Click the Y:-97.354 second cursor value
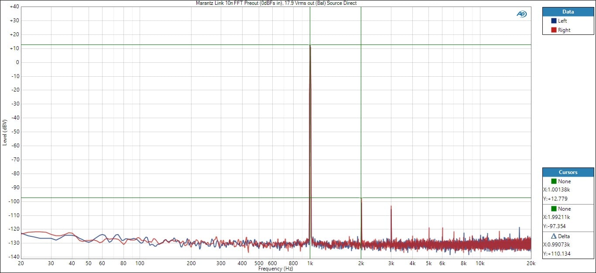Viewport: 596px width, 273px height. click(x=555, y=226)
